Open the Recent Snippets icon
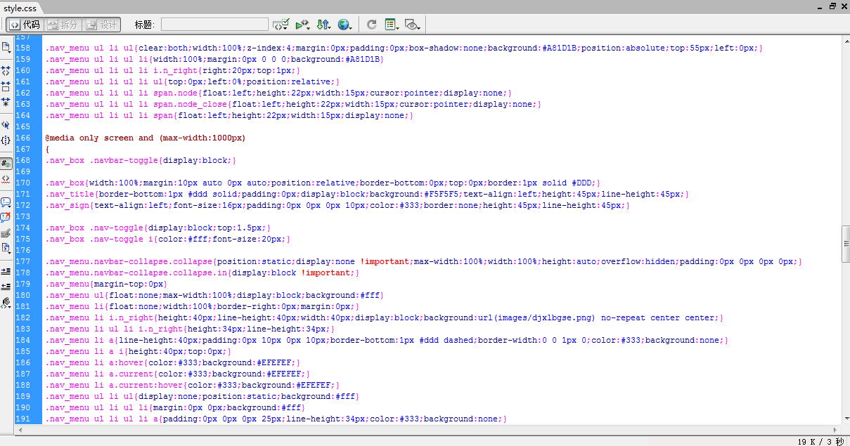Screen dimensions: 850x446 tap(6, 249)
